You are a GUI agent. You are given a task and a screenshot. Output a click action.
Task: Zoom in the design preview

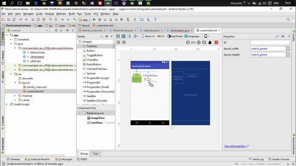[198, 42]
